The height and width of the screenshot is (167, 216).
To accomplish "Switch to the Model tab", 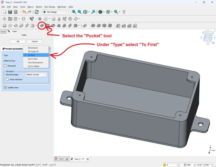I will tap(3, 31).
